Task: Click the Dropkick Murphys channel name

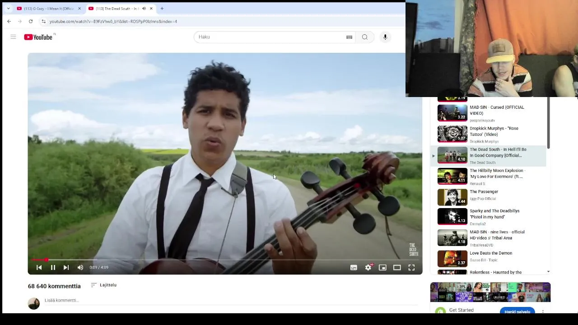Action: [484, 142]
